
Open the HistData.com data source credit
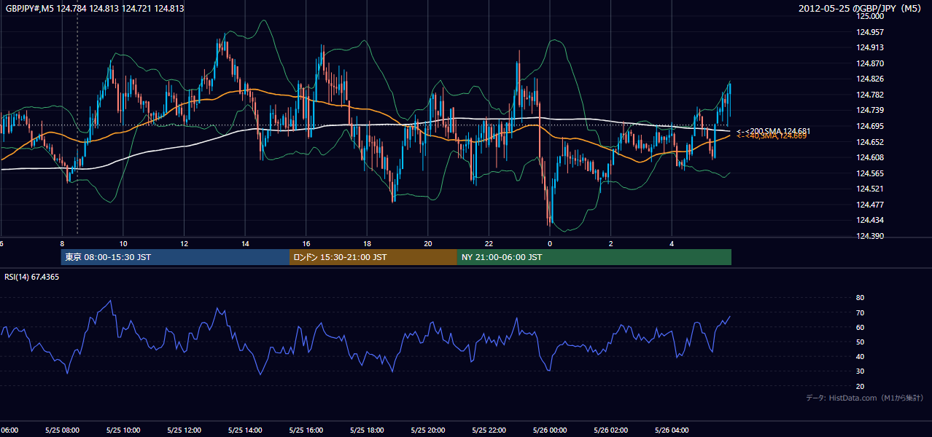[865, 398]
